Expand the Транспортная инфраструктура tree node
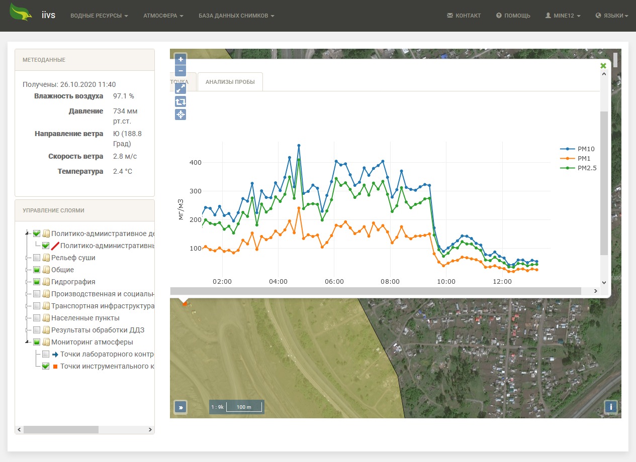 (27, 306)
